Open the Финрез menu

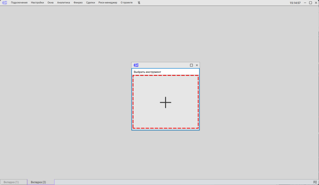pyautogui.click(x=78, y=2)
